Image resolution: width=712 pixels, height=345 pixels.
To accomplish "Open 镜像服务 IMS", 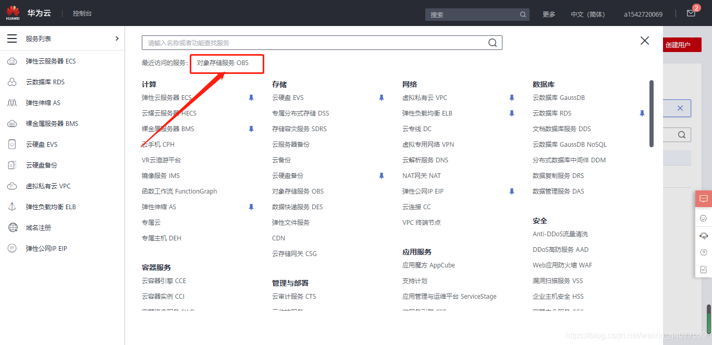I will [x=161, y=176].
